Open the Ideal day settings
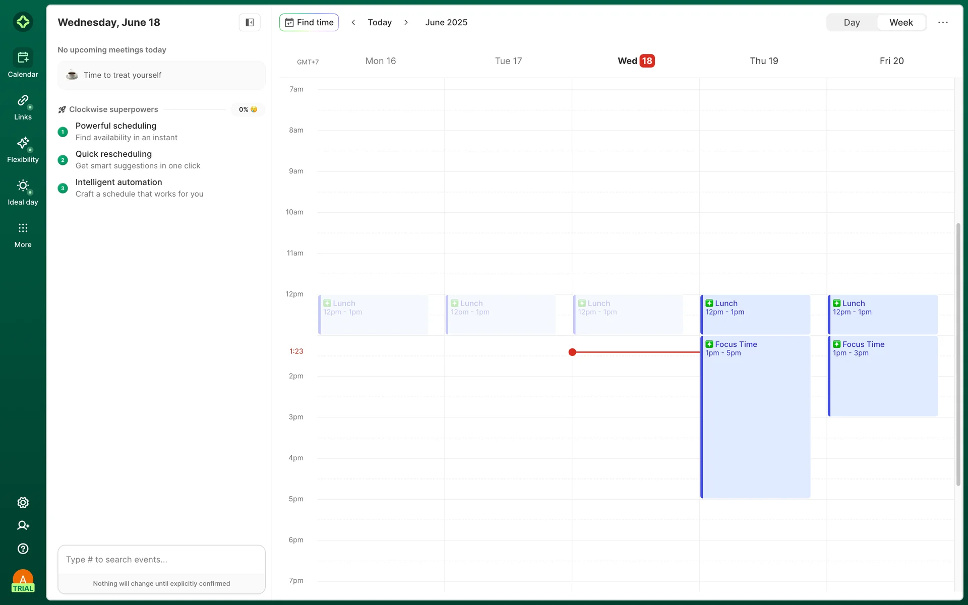Viewport: 968px width, 605px height. 23,193
